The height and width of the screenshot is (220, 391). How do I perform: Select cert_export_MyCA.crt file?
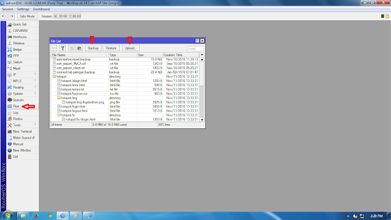125,64
